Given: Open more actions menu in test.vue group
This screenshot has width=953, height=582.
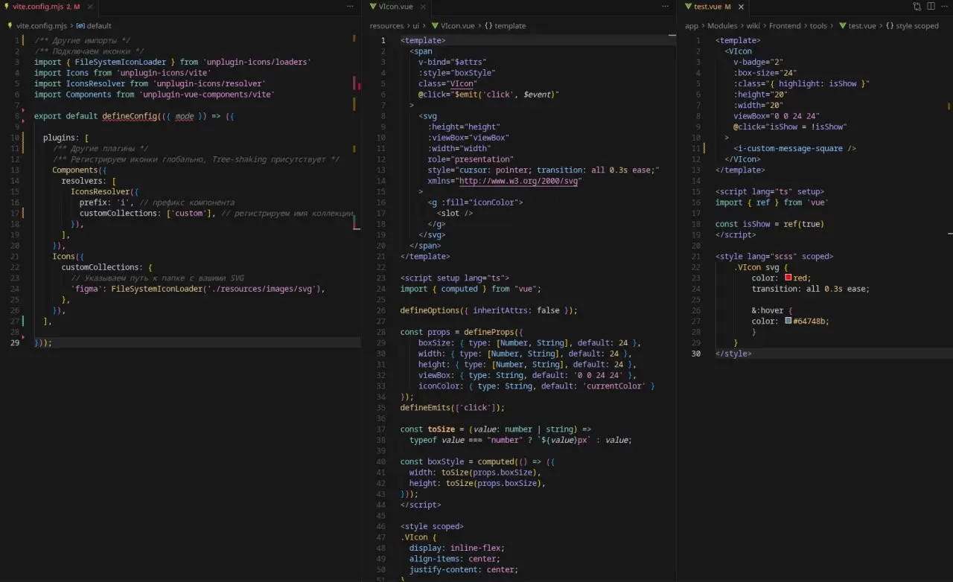Looking at the screenshot, I should click(946, 6).
